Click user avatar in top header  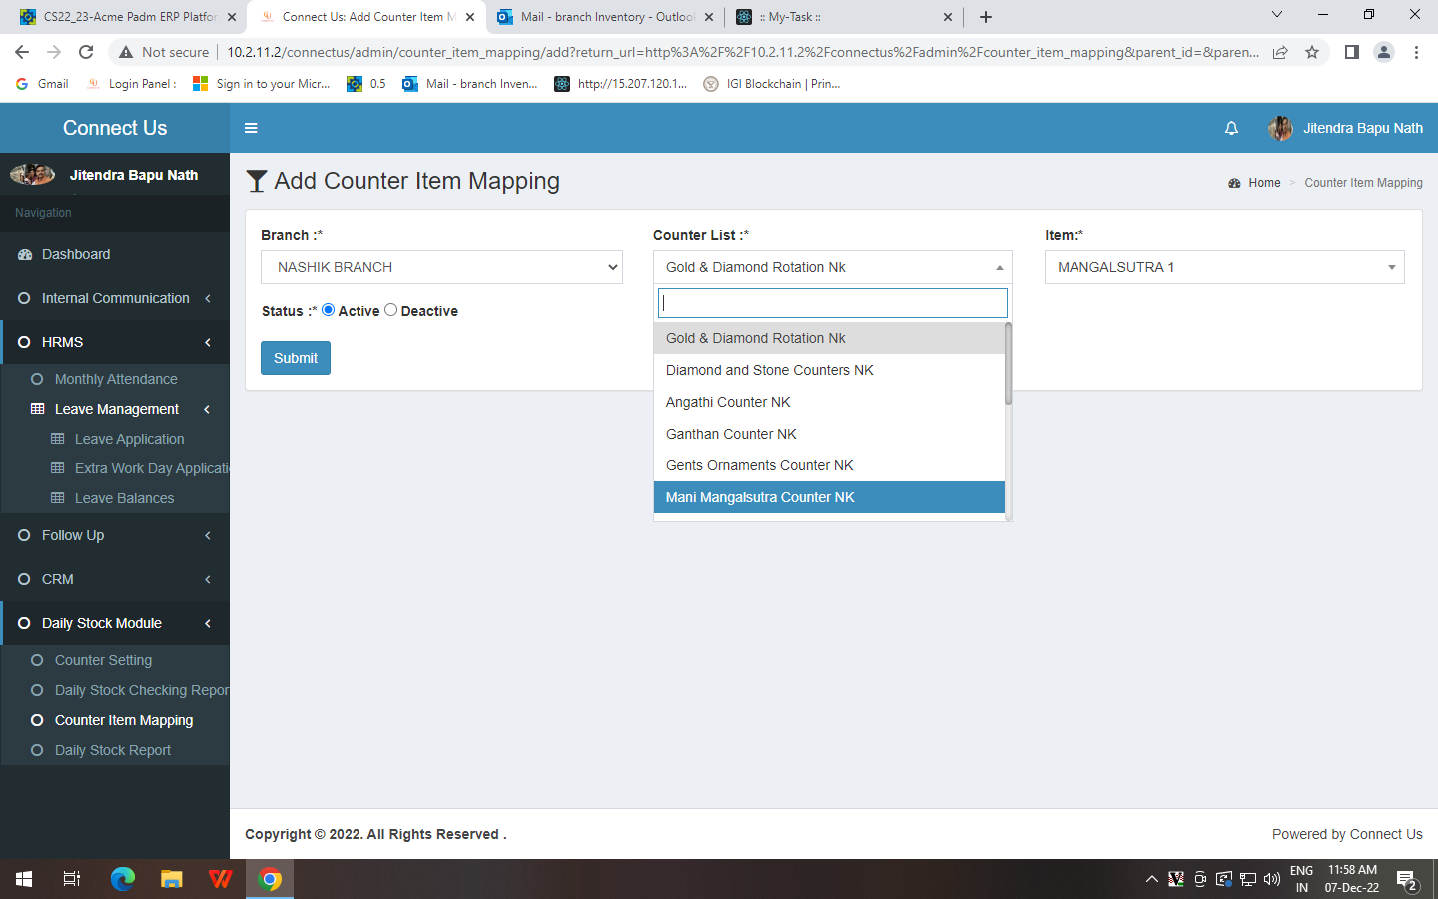1280,128
